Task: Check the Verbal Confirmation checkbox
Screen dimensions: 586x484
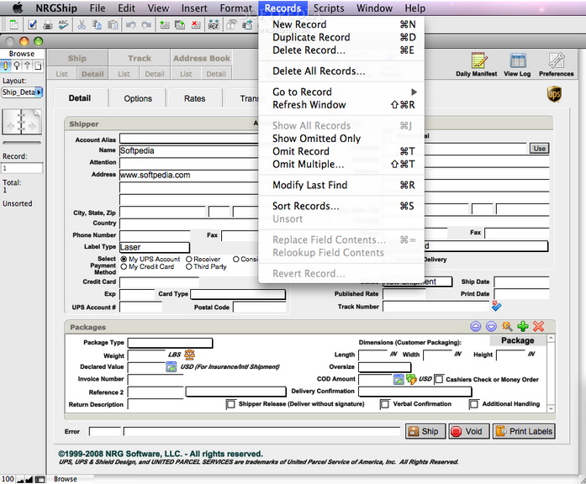Action: (385, 404)
